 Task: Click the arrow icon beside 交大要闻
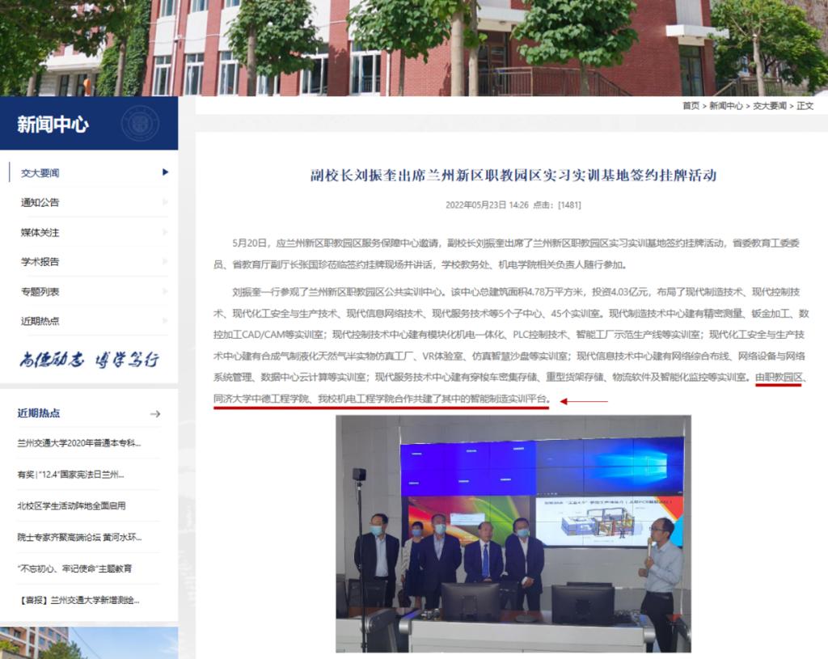coord(165,172)
